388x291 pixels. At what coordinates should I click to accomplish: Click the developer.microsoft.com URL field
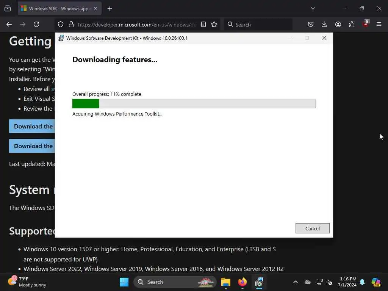[x=137, y=25]
